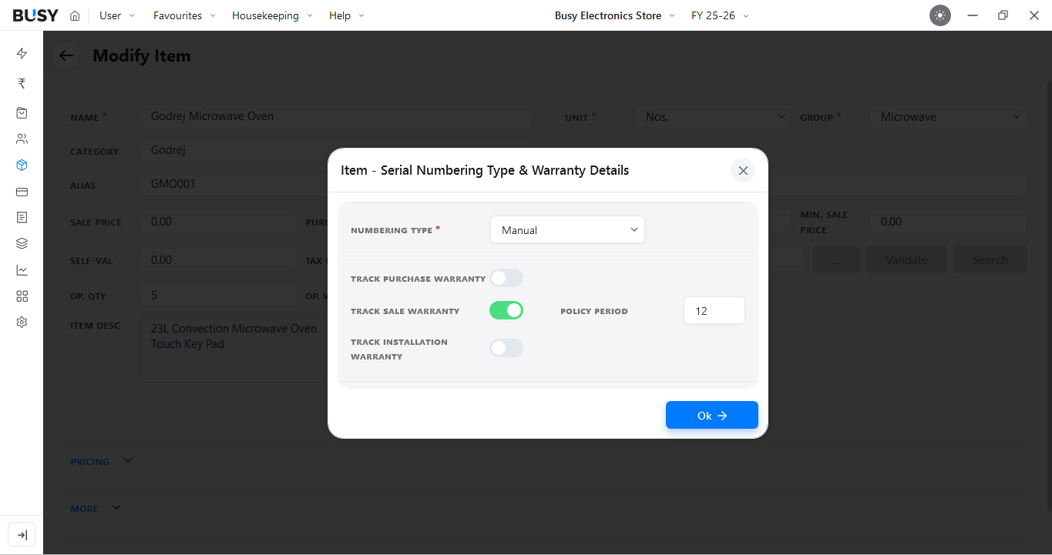Disable Track Sale Warranty switch
The width and height of the screenshot is (1052, 555).
pos(506,310)
